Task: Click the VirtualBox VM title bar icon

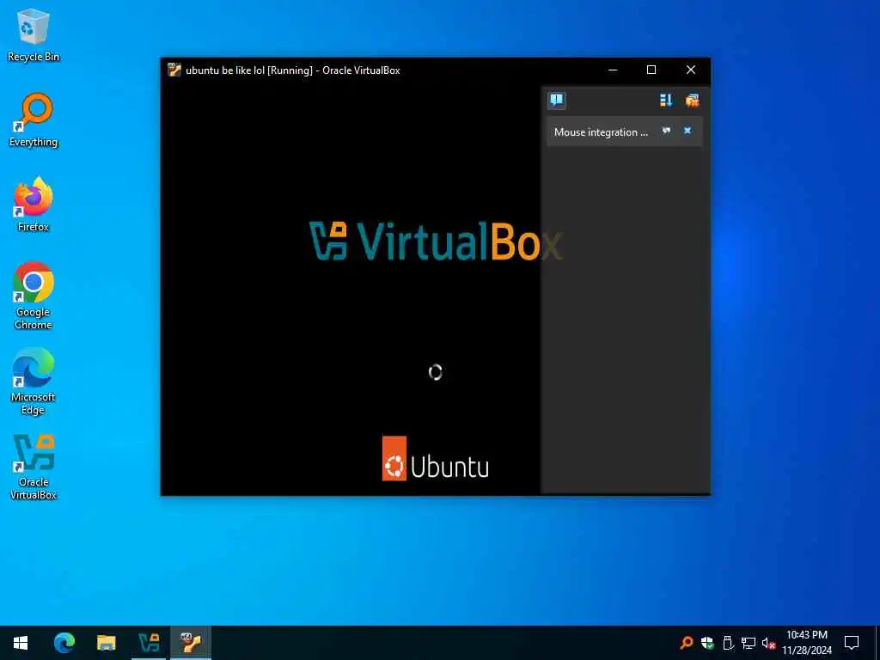Action: tap(174, 70)
